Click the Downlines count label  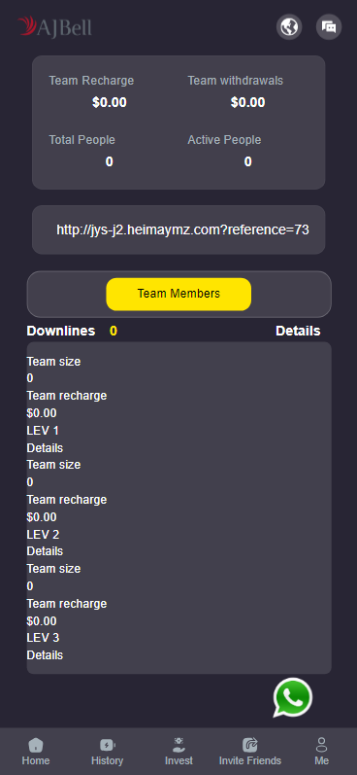[114, 332]
